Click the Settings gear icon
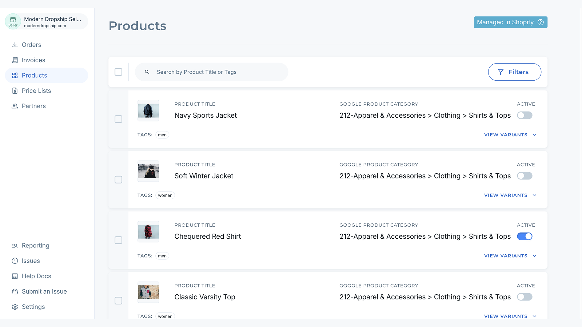Screen dimensions: 582x327 pyautogui.click(x=15, y=307)
